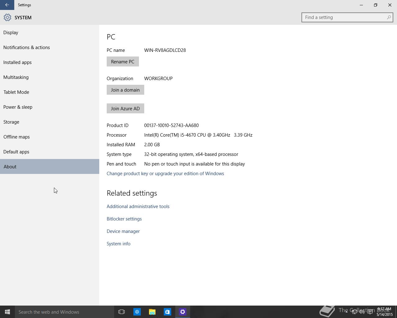Open File Explorer from taskbar
This screenshot has width=397, height=318.
tap(152, 312)
